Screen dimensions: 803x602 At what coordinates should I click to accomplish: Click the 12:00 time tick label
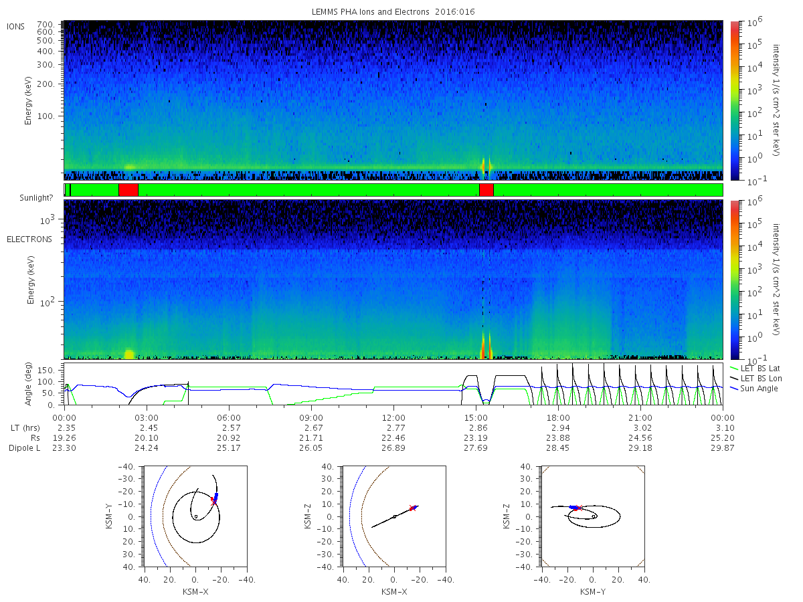point(393,417)
